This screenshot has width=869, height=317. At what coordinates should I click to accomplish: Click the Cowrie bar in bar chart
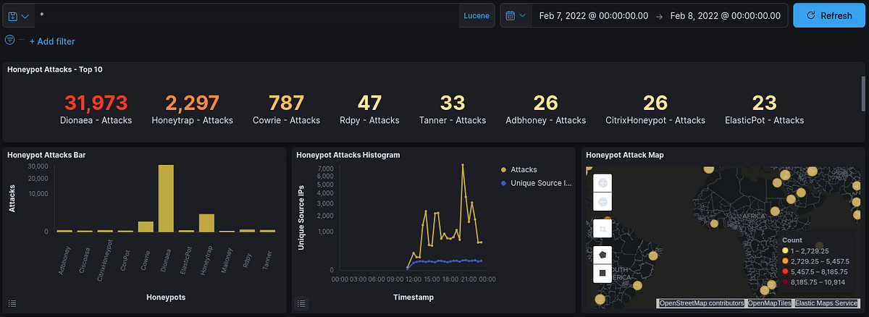click(x=146, y=227)
